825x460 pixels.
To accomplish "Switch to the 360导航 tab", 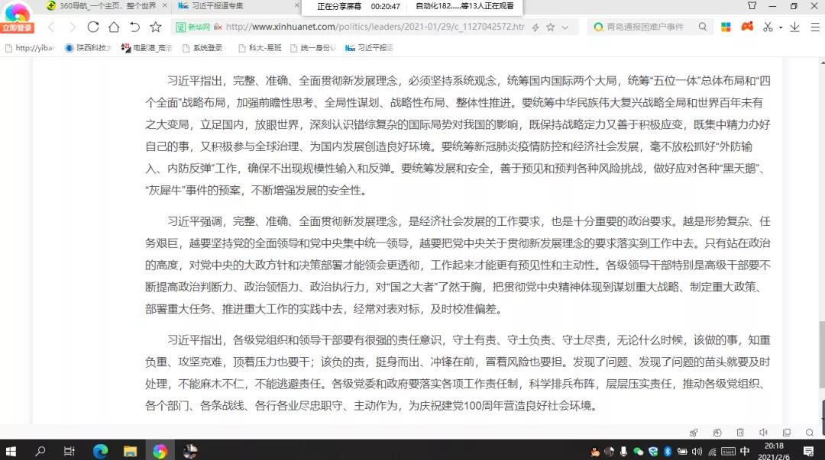I will tap(99, 6).
